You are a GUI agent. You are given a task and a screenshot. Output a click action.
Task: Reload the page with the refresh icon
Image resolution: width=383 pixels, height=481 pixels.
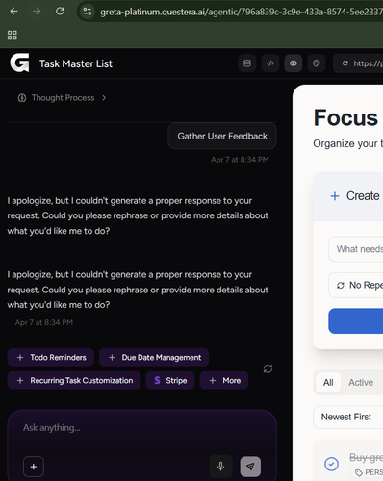(x=60, y=12)
